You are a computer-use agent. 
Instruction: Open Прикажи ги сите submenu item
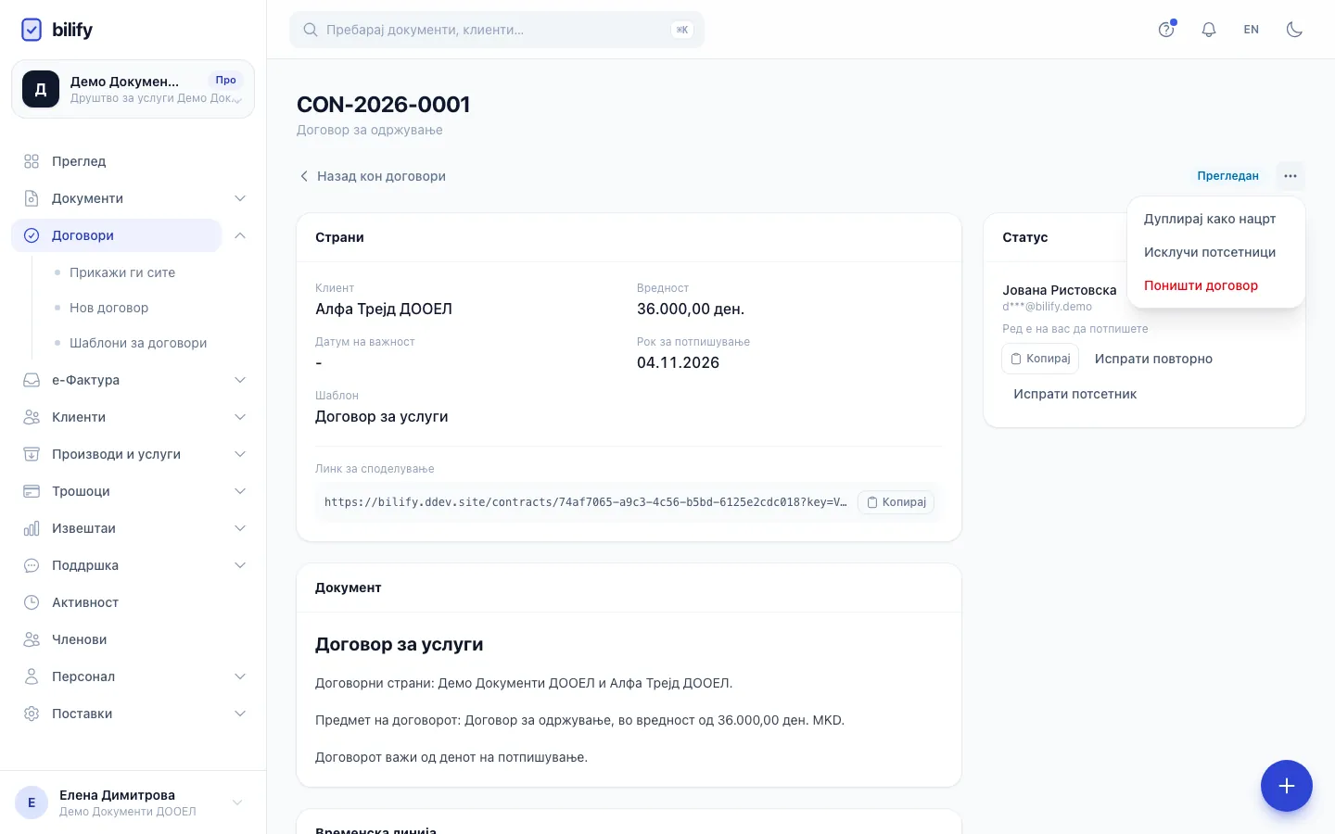[x=122, y=272]
